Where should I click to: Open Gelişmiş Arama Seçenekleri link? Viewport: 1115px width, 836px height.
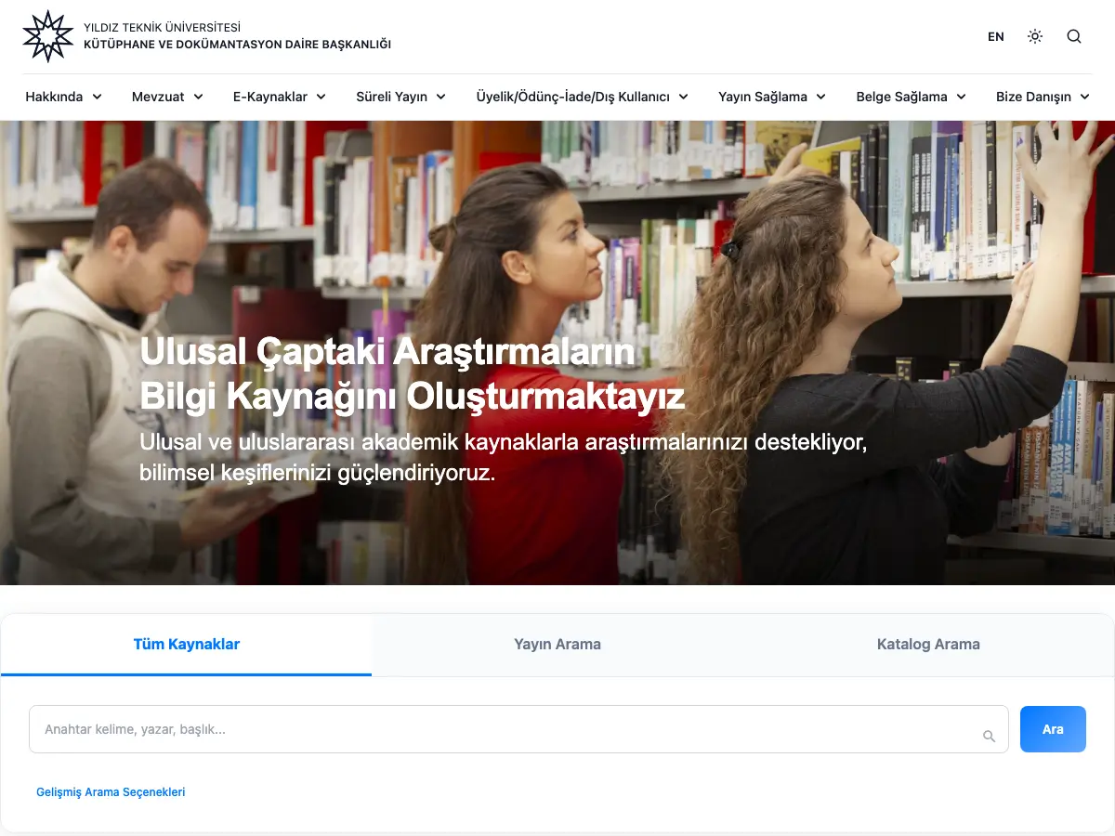tap(111, 792)
